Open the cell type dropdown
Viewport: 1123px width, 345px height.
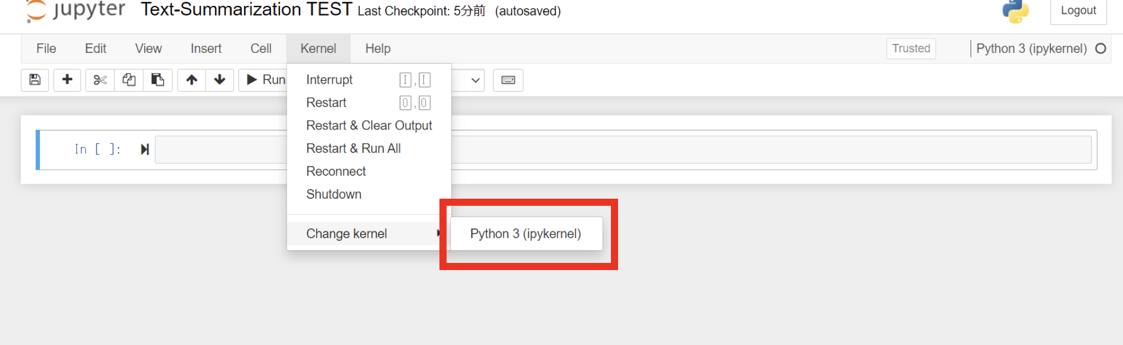[467, 80]
